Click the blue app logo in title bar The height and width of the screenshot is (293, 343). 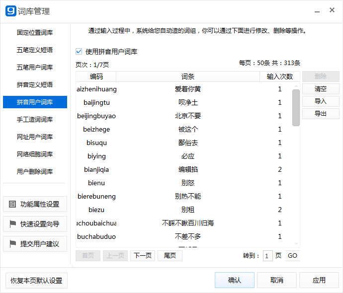(10, 11)
